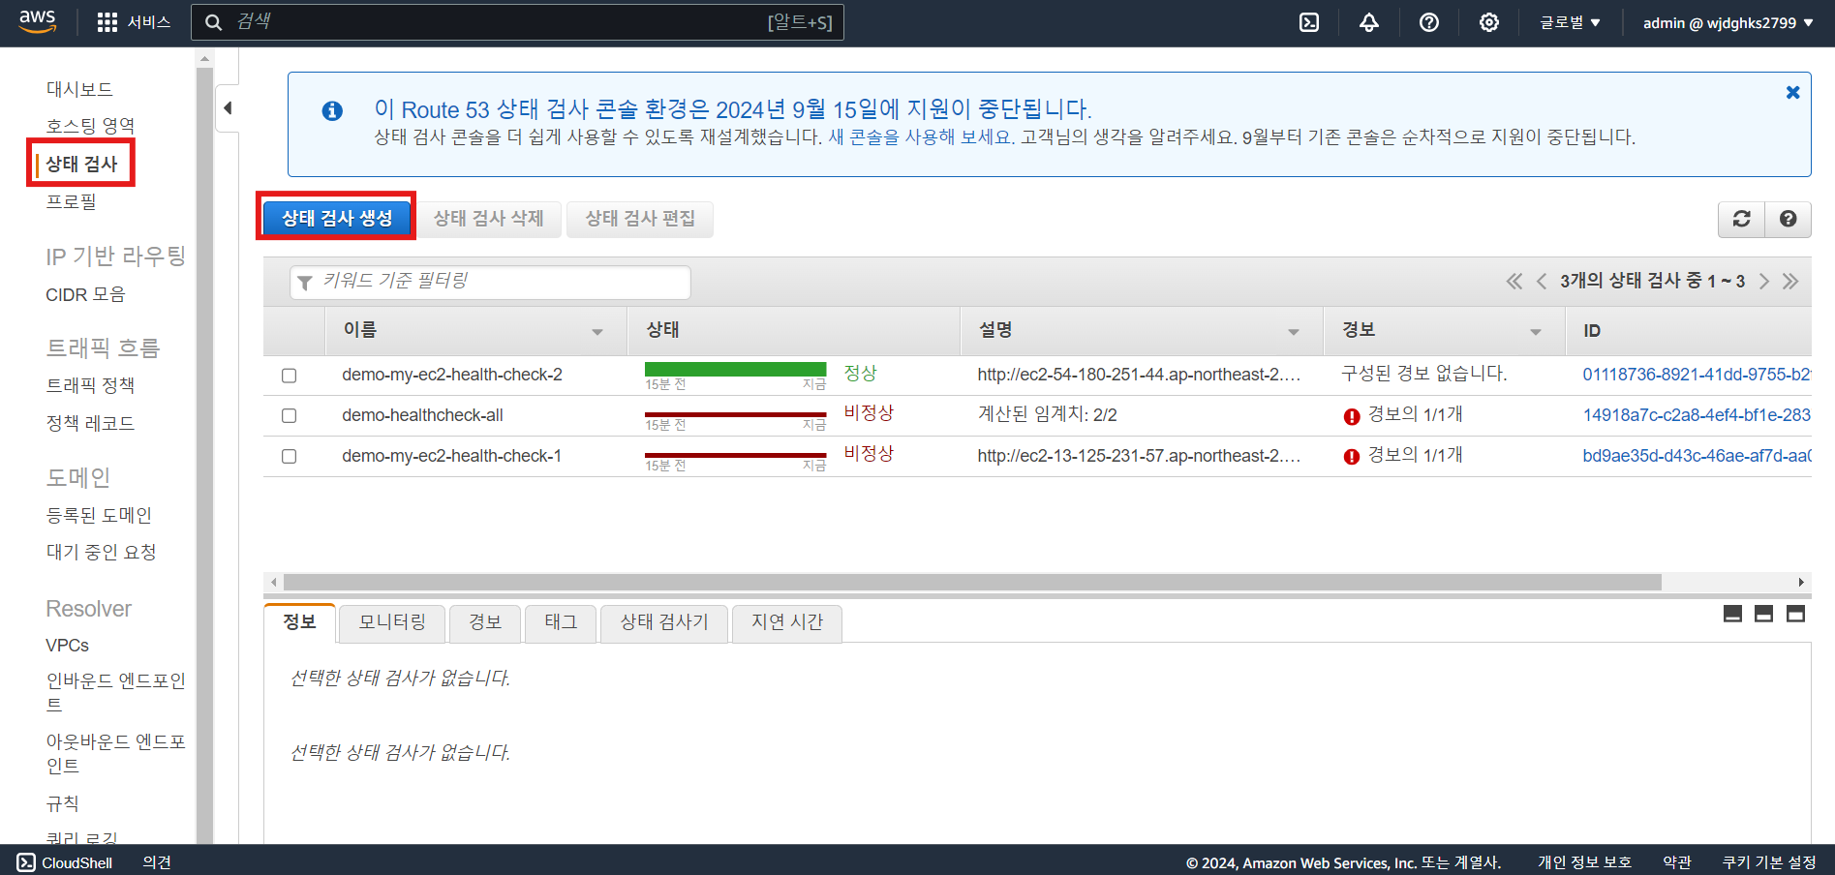Open 트래픽 정책 in the sidebar
1835x875 pixels.
(x=90, y=385)
